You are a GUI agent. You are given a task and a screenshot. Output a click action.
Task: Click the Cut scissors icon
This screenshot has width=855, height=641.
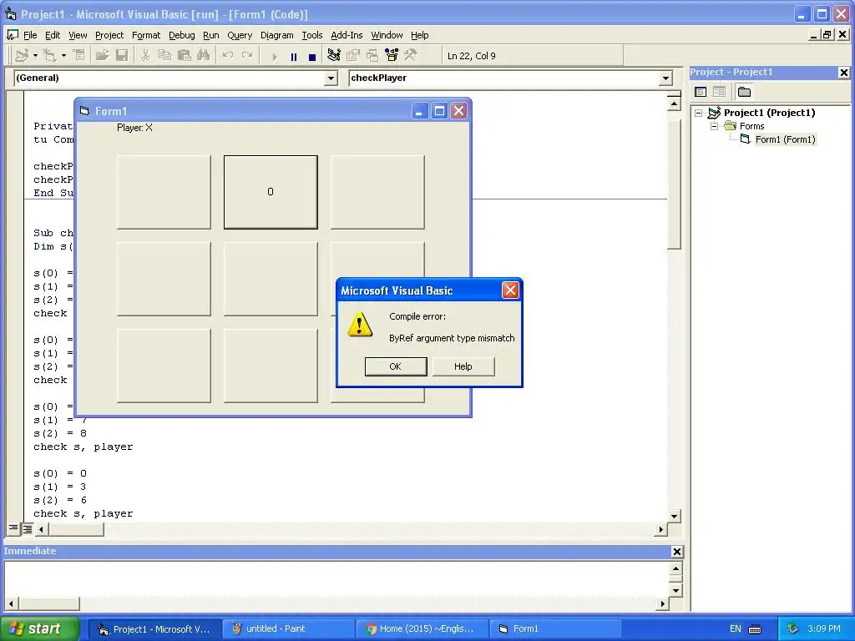coord(145,55)
